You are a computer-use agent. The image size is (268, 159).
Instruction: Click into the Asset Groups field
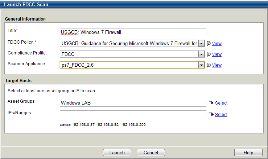click(133, 103)
